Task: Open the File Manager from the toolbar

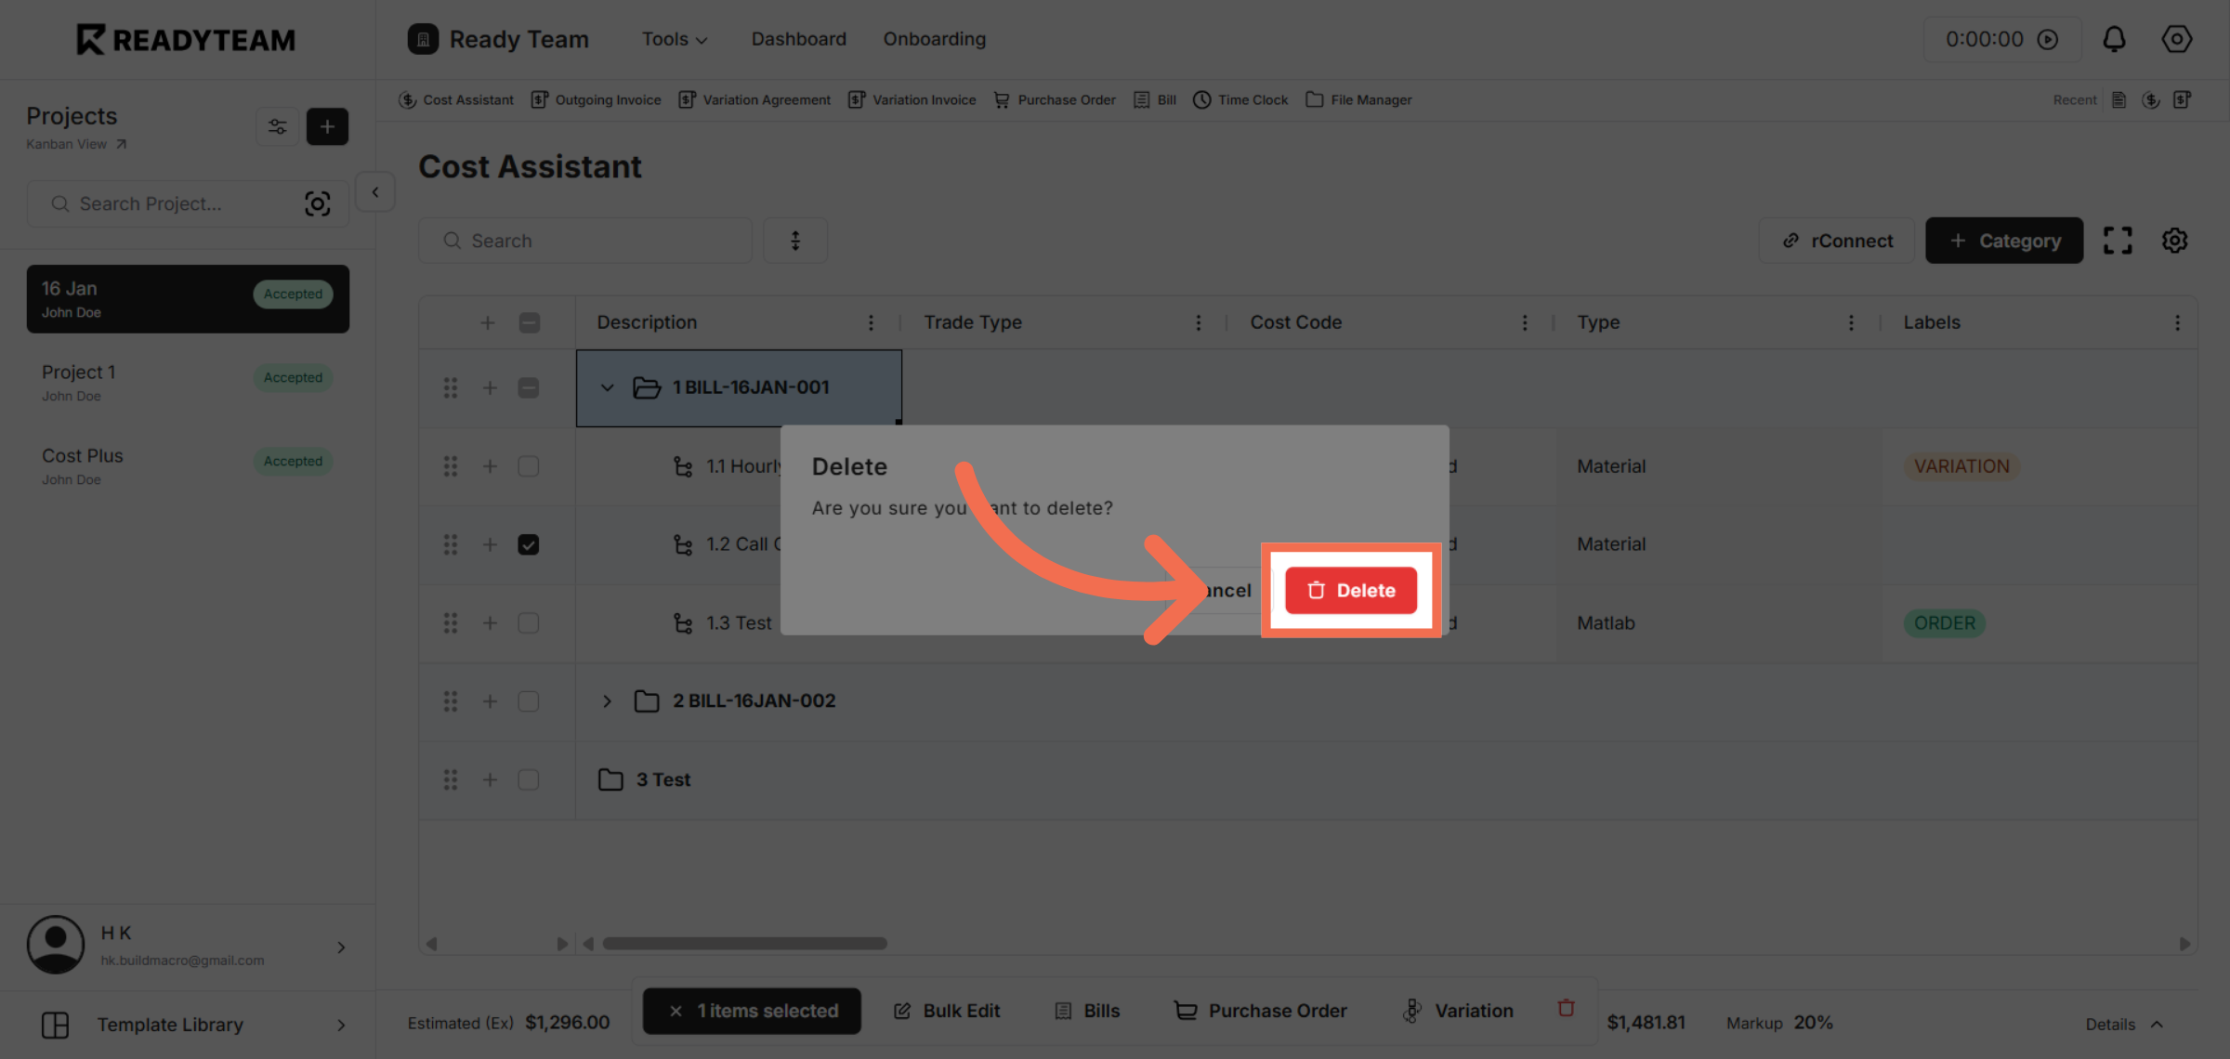Action: 1358,99
